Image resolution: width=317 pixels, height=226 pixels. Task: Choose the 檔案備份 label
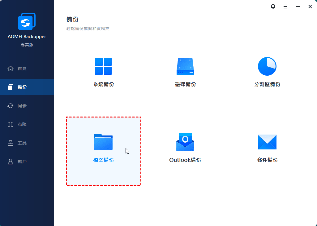[104, 160]
